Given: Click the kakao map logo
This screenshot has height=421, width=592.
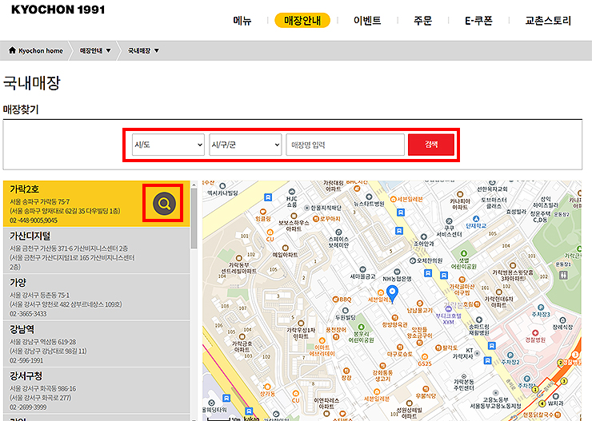Looking at the screenshot, I should coord(251,419).
